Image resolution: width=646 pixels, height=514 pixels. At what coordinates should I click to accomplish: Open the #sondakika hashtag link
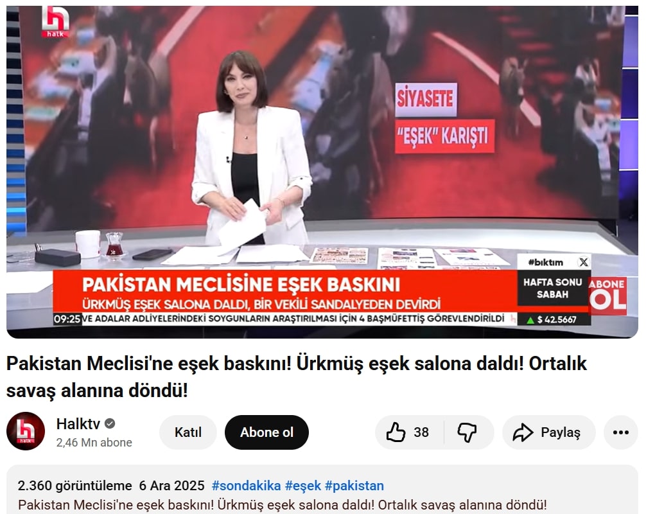(x=246, y=486)
